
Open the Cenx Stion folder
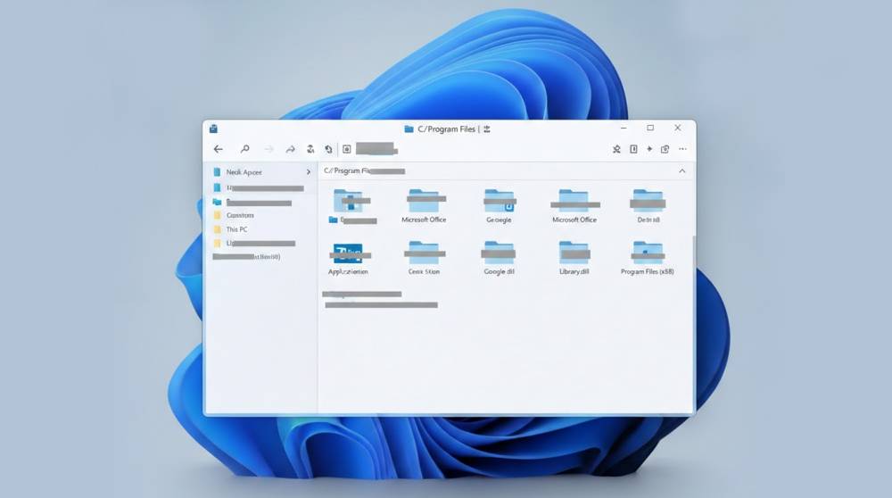pos(424,253)
